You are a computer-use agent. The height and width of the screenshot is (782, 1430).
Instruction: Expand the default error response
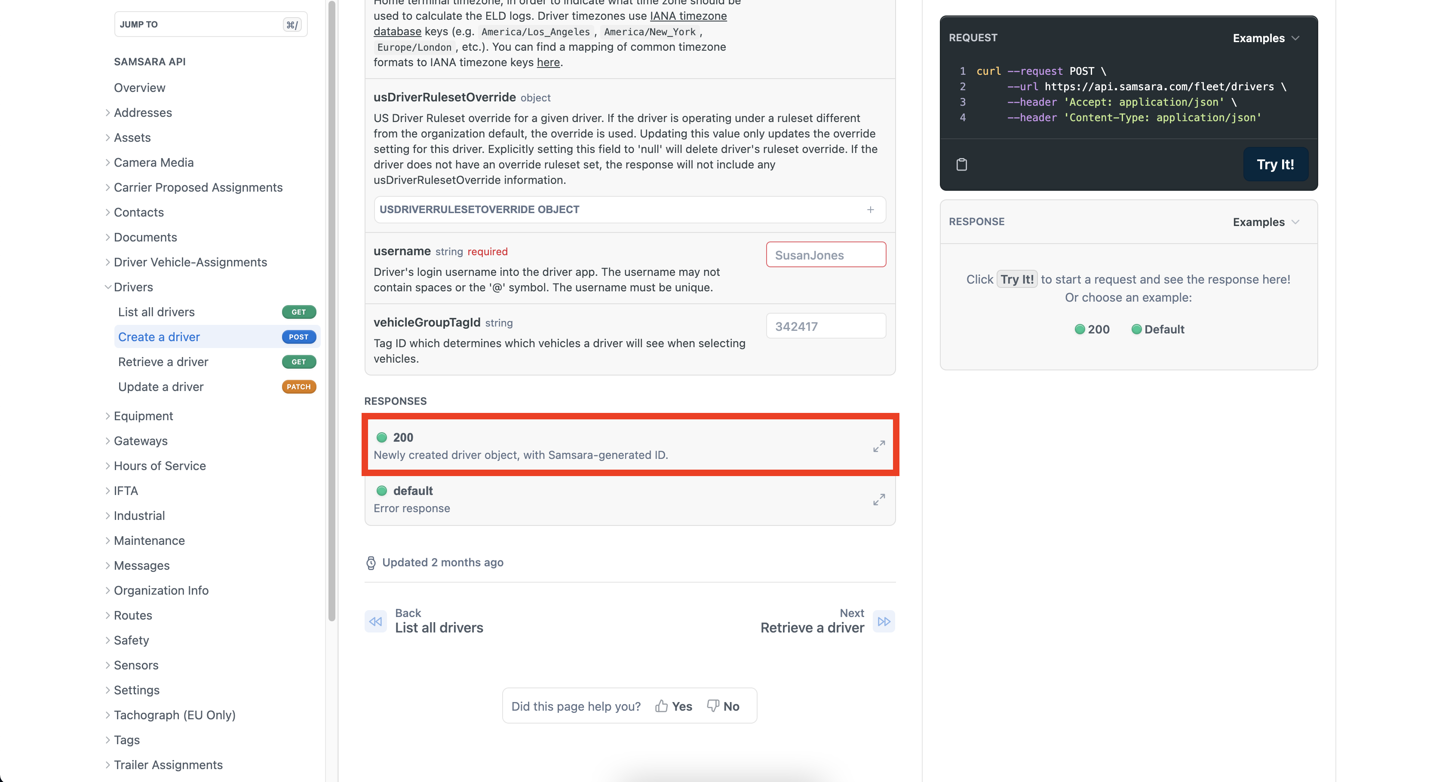[878, 499]
